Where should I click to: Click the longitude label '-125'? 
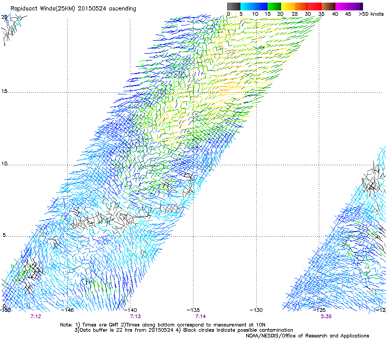click(x=319, y=310)
